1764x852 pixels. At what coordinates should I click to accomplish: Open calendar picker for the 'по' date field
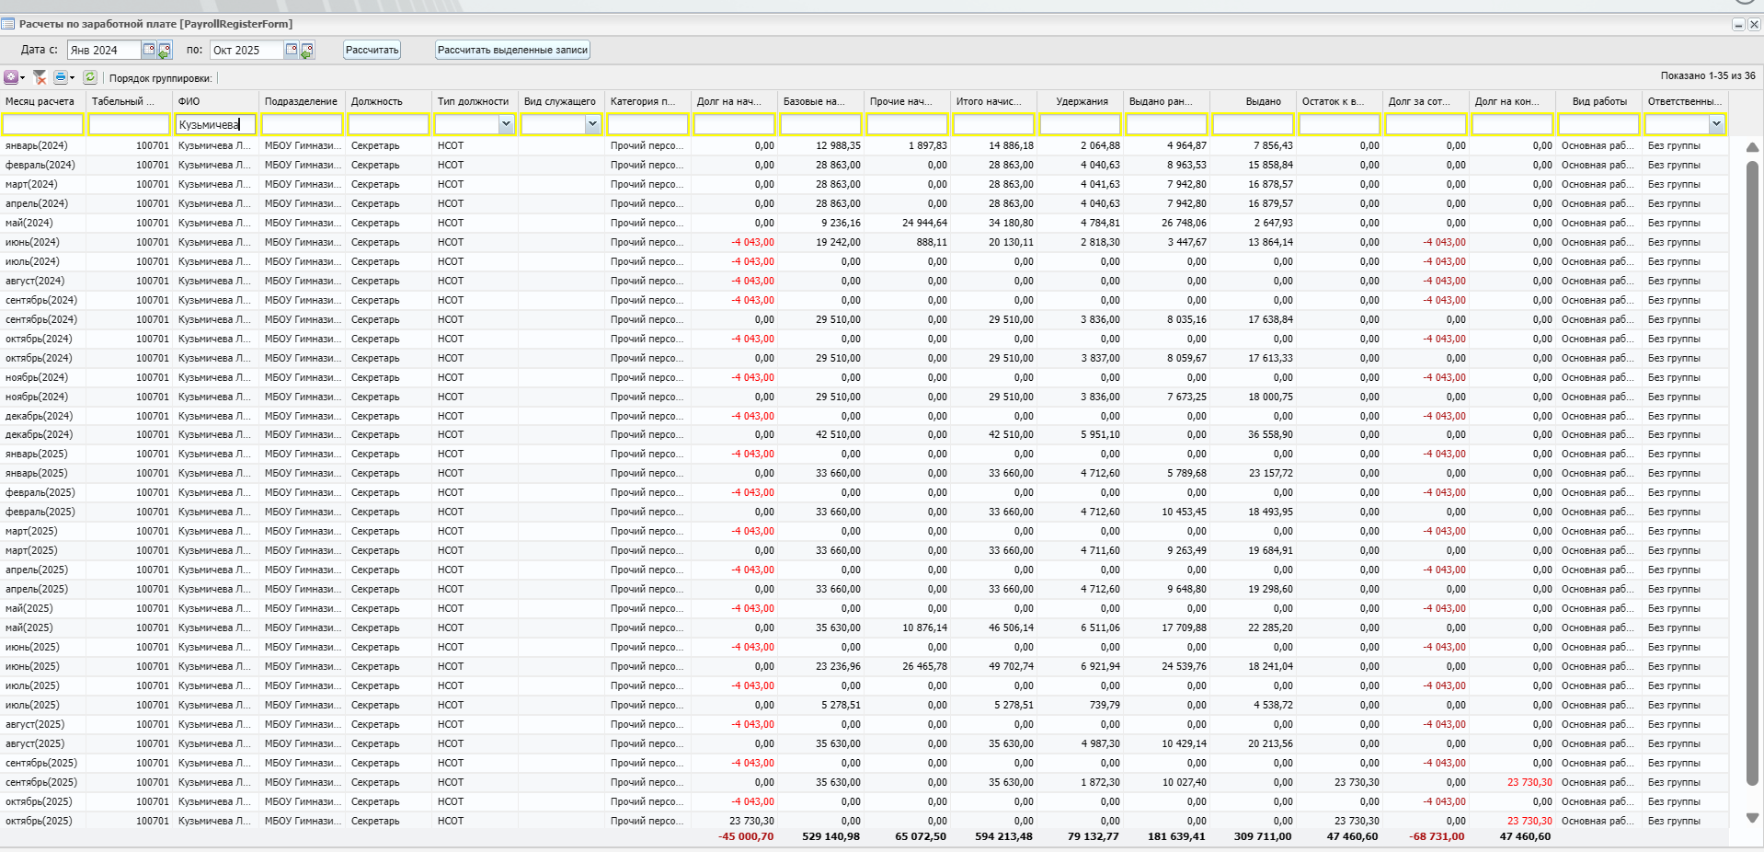(292, 50)
